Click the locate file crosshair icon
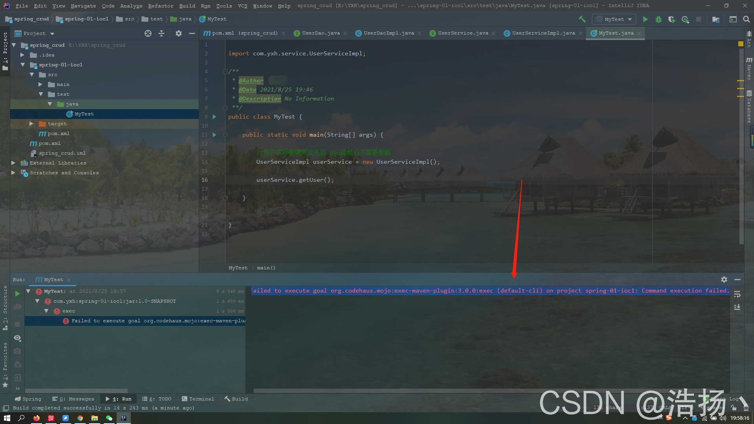This screenshot has height=424, width=754. pyautogui.click(x=148, y=33)
